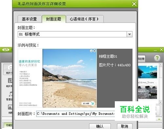This screenshot has height=129, width=164.
Task: Click the camera icon in left sidebar
Action: (10, 68)
